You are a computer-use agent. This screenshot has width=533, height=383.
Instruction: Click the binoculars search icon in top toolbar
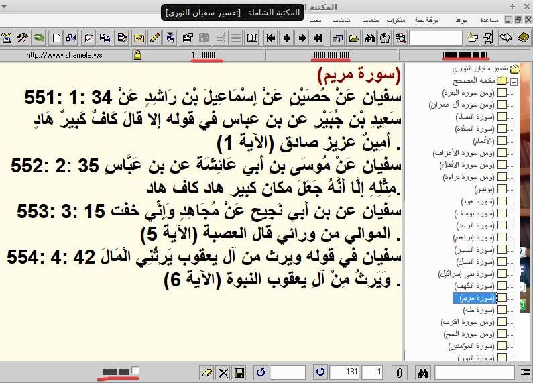(369, 38)
